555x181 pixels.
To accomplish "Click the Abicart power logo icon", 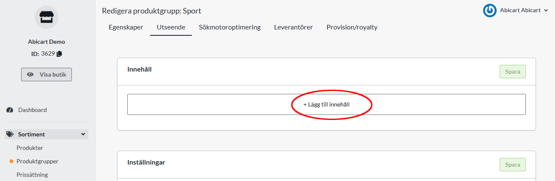I will (489, 11).
